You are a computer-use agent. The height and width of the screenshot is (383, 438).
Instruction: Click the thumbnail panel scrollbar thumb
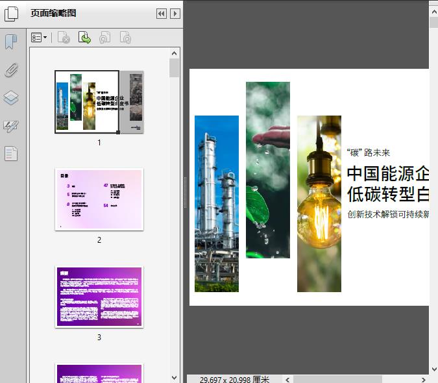click(175, 68)
